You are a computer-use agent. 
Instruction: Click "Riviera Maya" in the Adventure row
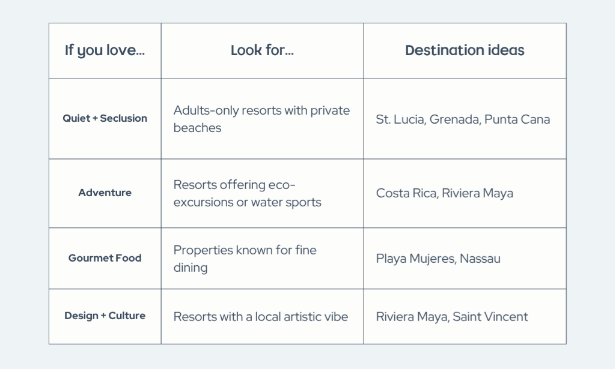click(x=477, y=193)
